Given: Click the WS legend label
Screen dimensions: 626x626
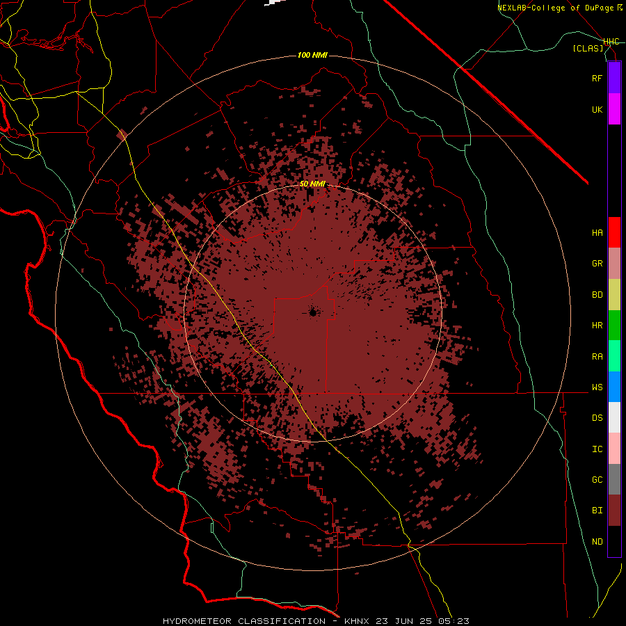Looking at the screenshot, I should 597,387.
